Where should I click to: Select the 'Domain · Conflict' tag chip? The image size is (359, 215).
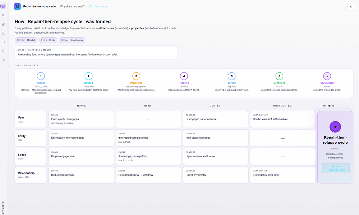click(x=26, y=40)
